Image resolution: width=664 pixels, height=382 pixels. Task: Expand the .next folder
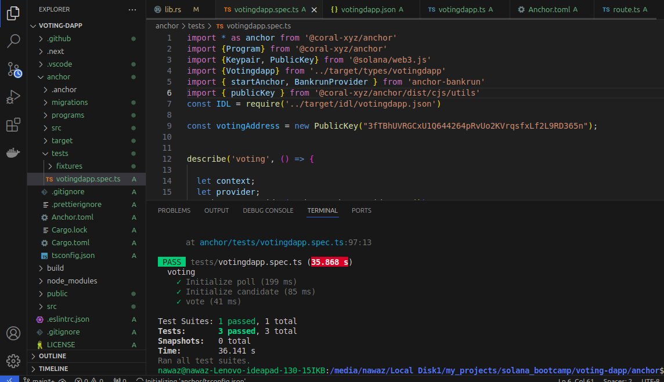(41, 51)
